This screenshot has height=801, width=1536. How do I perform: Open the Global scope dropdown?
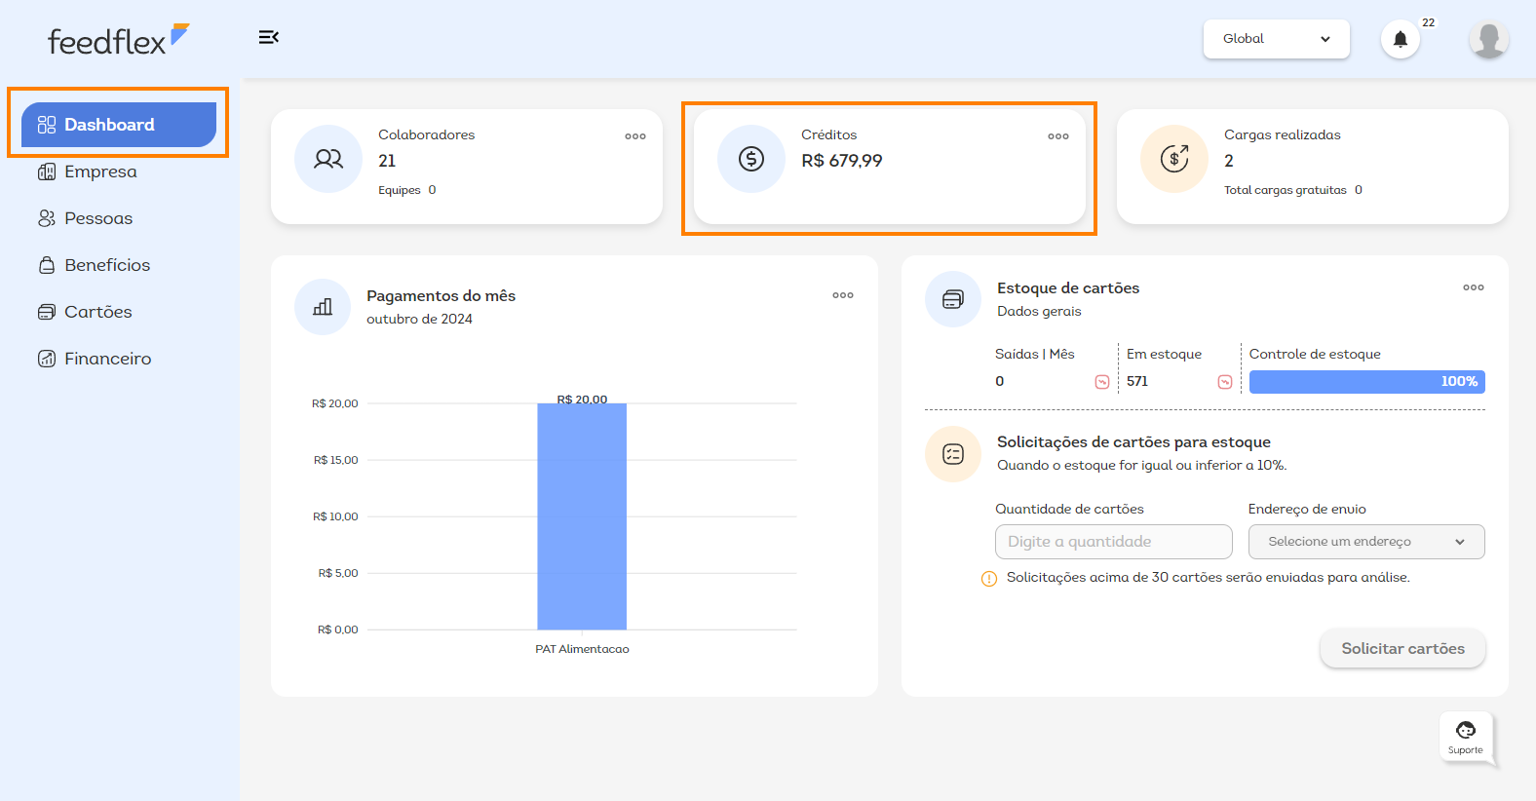click(1276, 39)
